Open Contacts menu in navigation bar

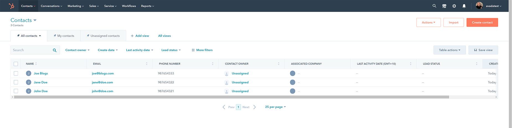(x=28, y=6)
